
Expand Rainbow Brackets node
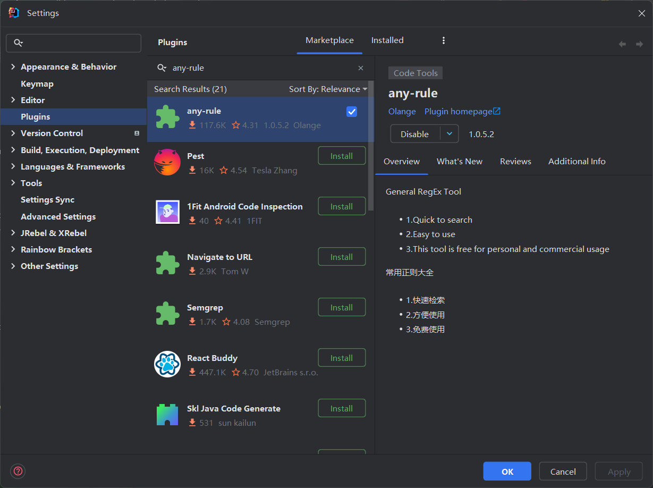13,250
